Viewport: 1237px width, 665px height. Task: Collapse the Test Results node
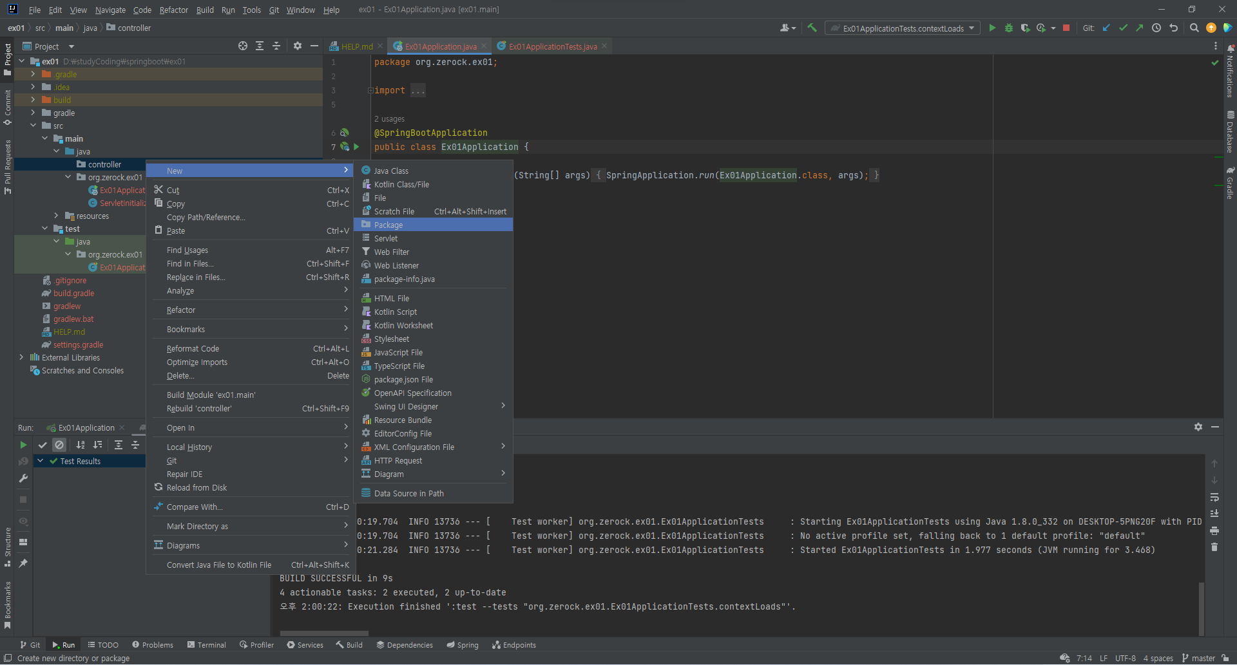tap(41, 461)
